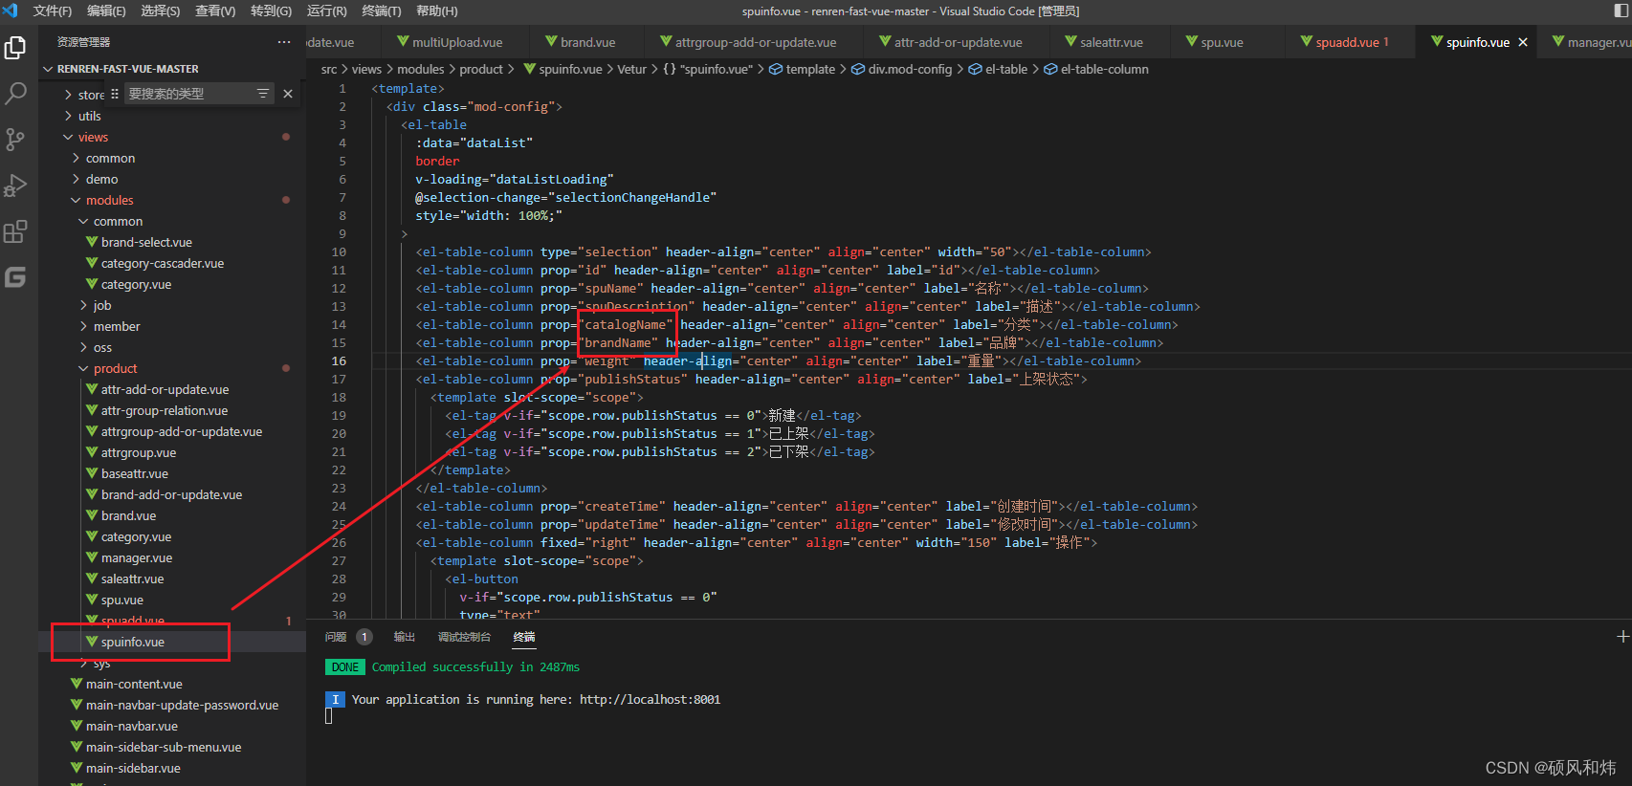Switch to spuadd.vue tab
This screenshot has height=786, width=1632.
[x=1347, y=42]
